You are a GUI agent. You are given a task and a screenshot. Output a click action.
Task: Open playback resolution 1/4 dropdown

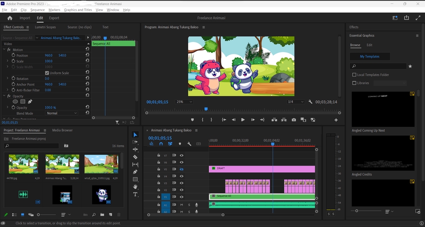tap(296, 102)
